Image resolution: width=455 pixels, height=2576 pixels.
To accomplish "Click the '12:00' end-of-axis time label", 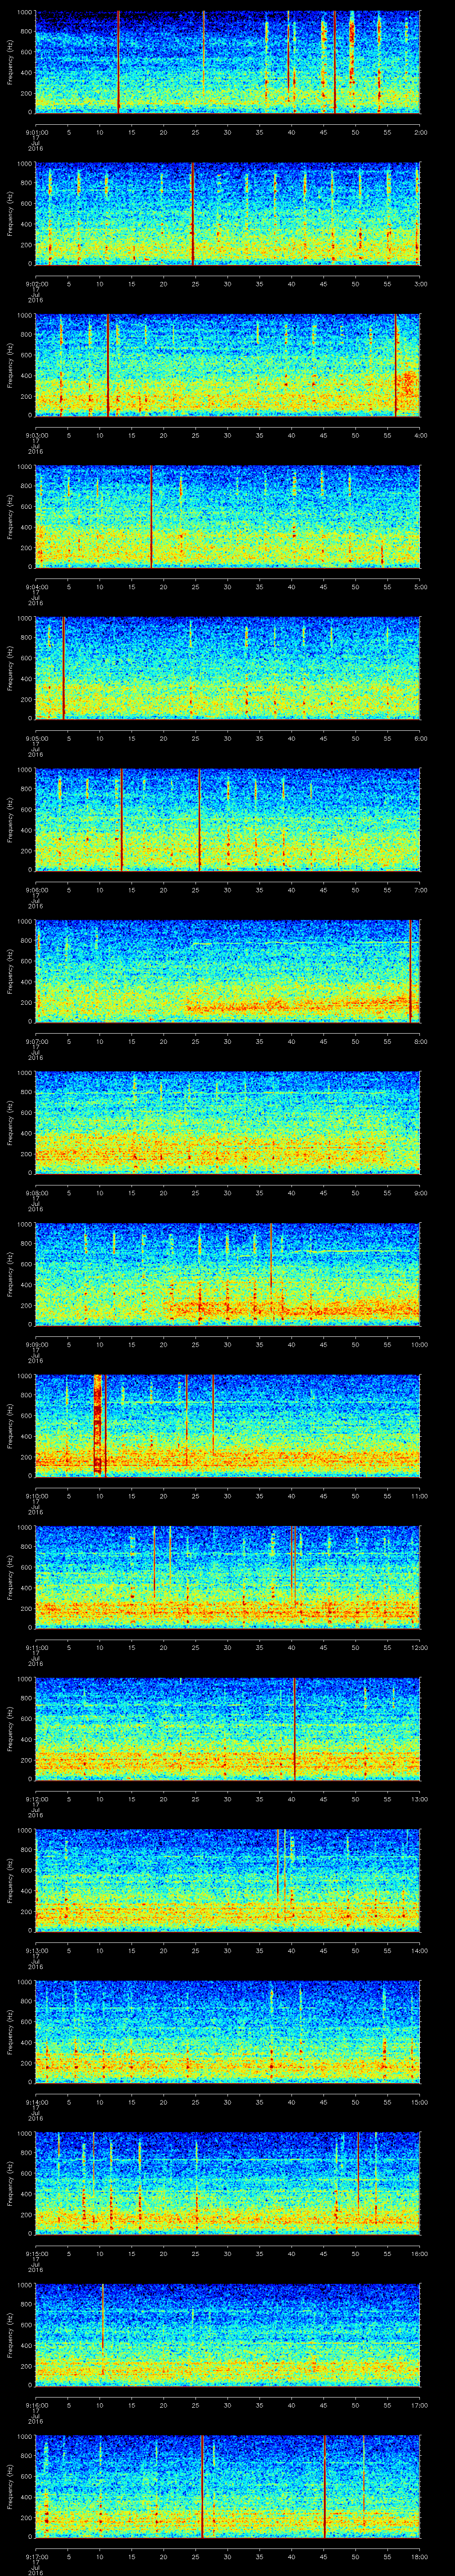I will [x=420, y=1647].
